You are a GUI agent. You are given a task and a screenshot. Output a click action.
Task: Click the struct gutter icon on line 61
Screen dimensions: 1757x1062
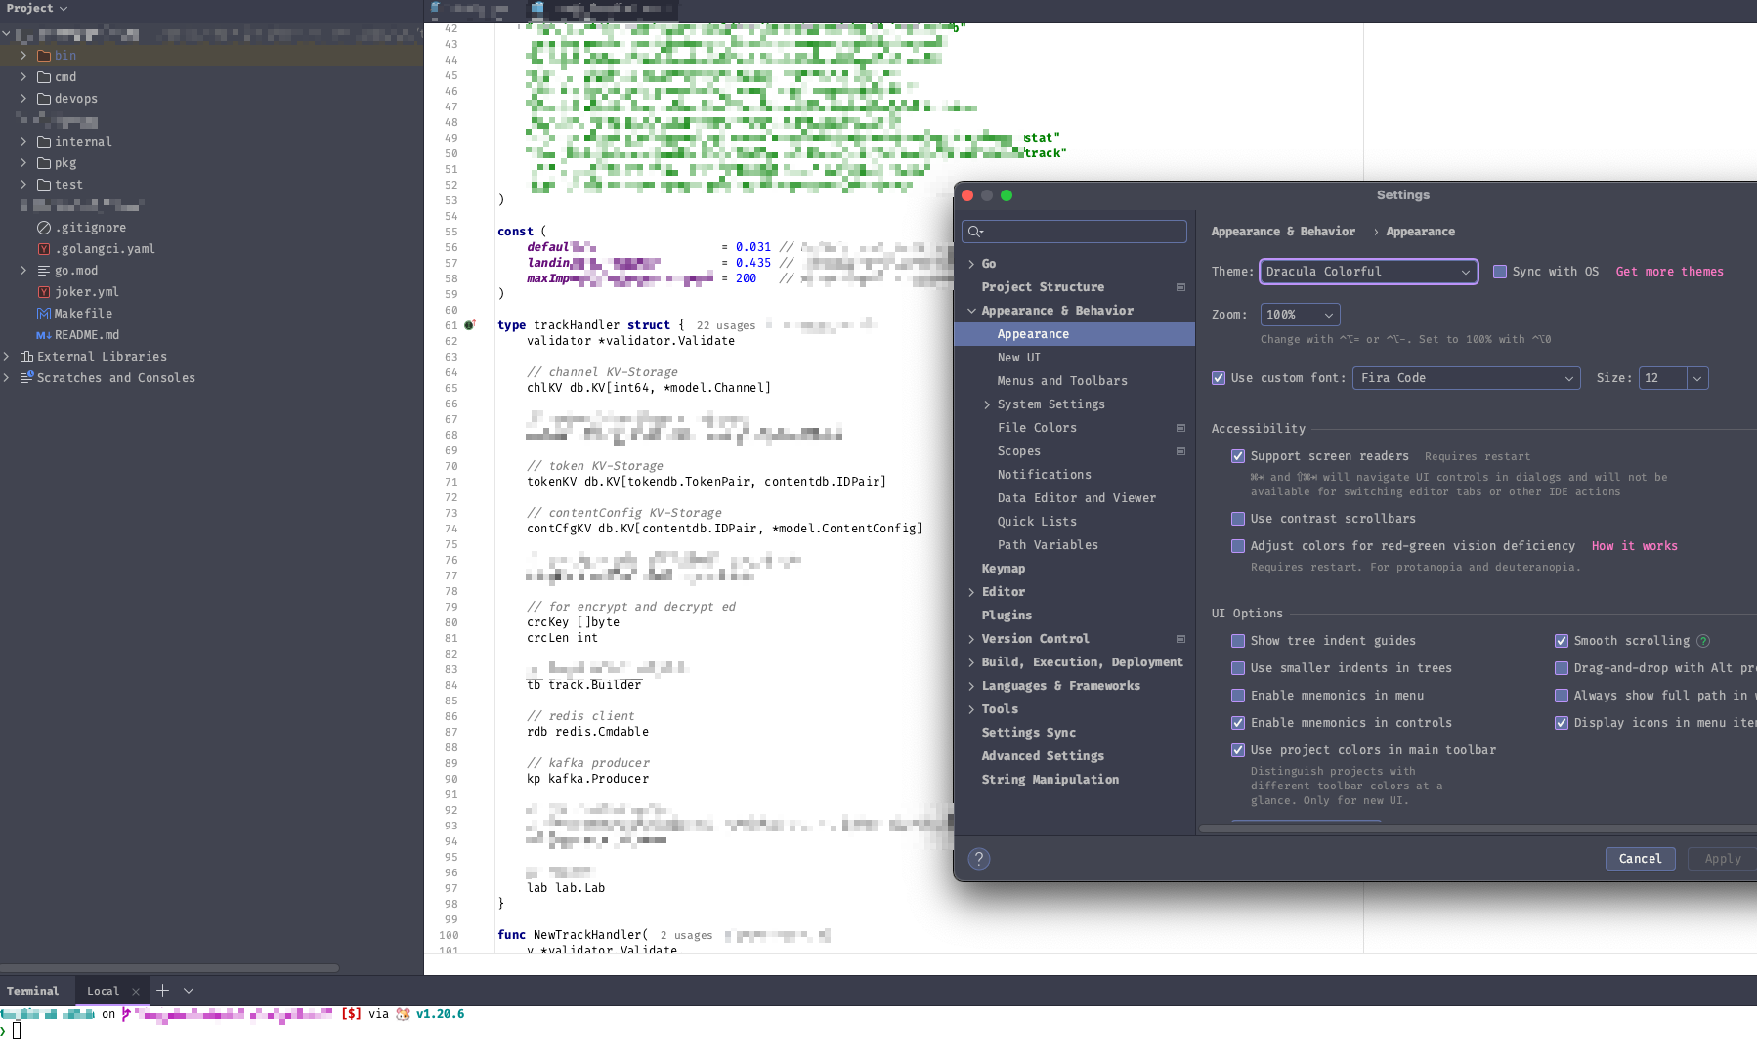(470, 324)
